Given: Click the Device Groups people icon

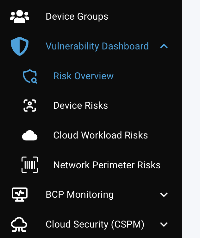Looking at the screenshot, I should (20, 16).
